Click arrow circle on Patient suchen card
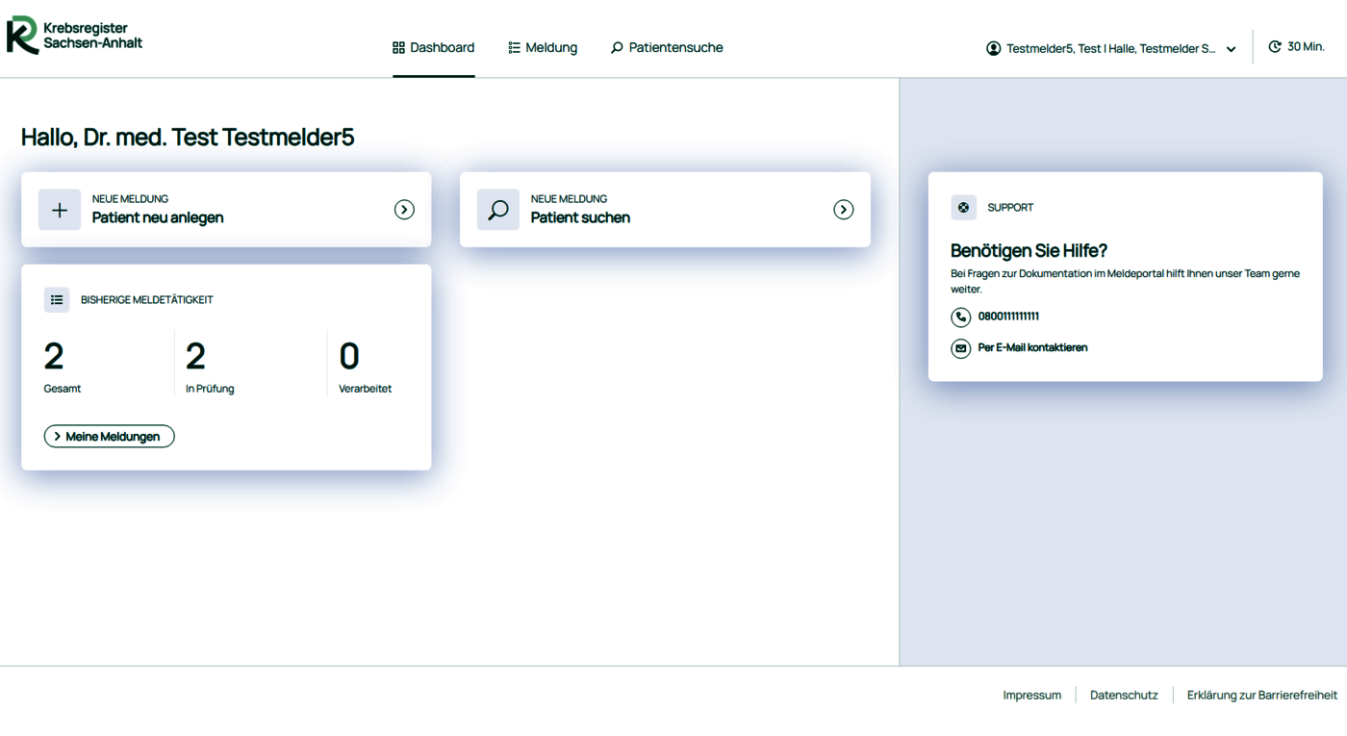 point(844,210)
